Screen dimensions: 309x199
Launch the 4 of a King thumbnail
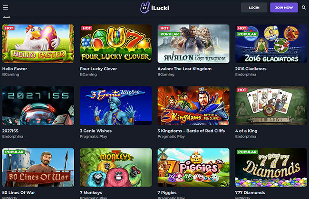coord(271,105)
